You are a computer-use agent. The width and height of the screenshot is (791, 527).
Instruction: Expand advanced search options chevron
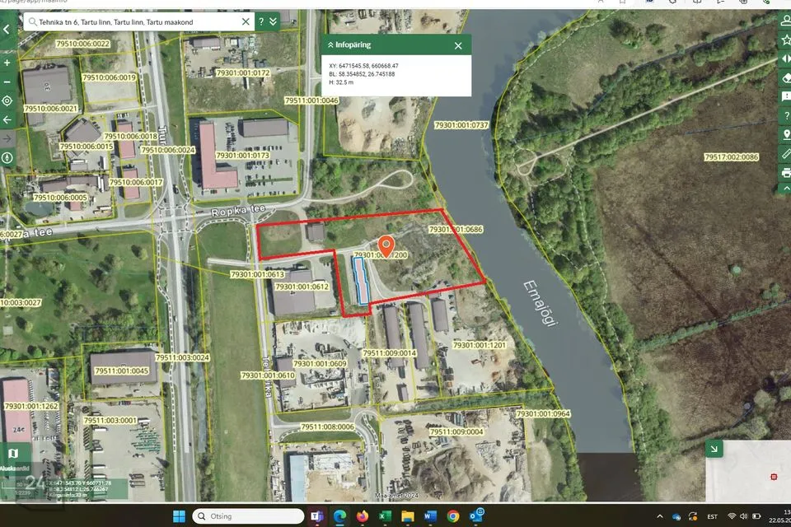coord(273,22)
